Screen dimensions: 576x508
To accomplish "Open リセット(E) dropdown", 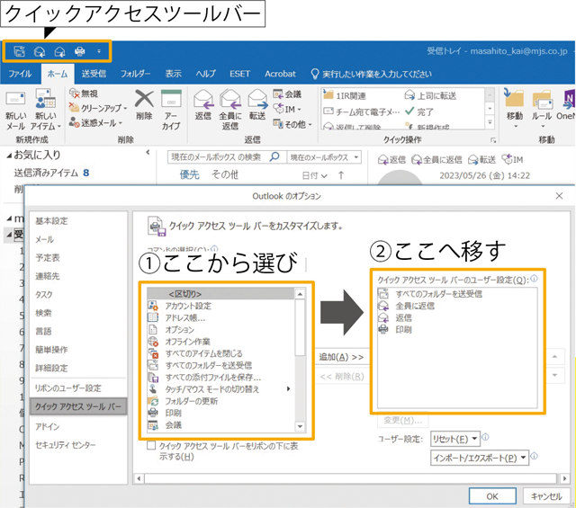I will [454, 439].
